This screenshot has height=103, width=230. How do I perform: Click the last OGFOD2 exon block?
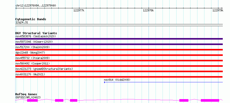coord(210,100)
